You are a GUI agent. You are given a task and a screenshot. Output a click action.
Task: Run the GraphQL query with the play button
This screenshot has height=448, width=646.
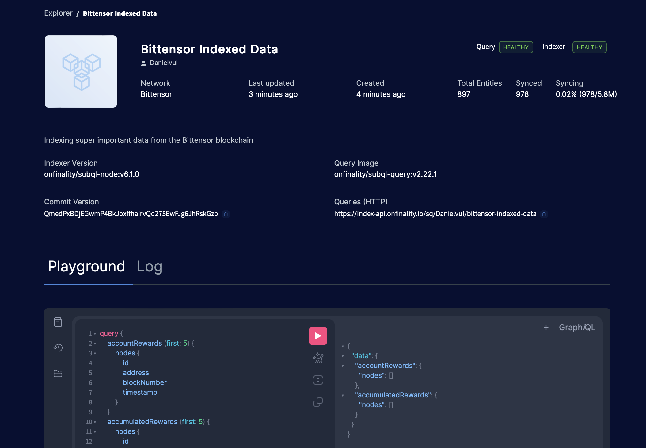click(318, 336)
